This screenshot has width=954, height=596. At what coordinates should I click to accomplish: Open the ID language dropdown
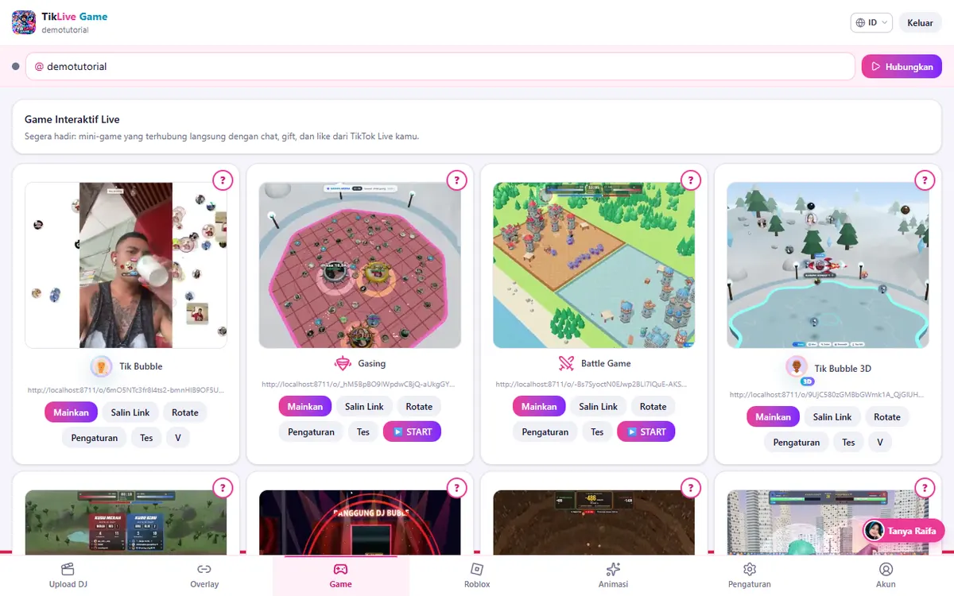pyautogui.click(x=871, y=23)
